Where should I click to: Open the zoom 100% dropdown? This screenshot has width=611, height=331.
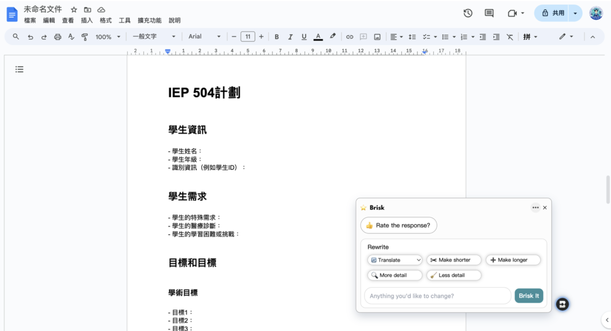coord(108,37)
